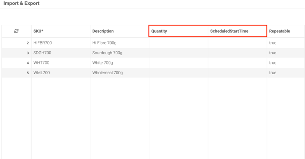Select the Quantity column header
Image resolution: width=305 pixels, height=159 pixels.
click(x=179, y=31)
